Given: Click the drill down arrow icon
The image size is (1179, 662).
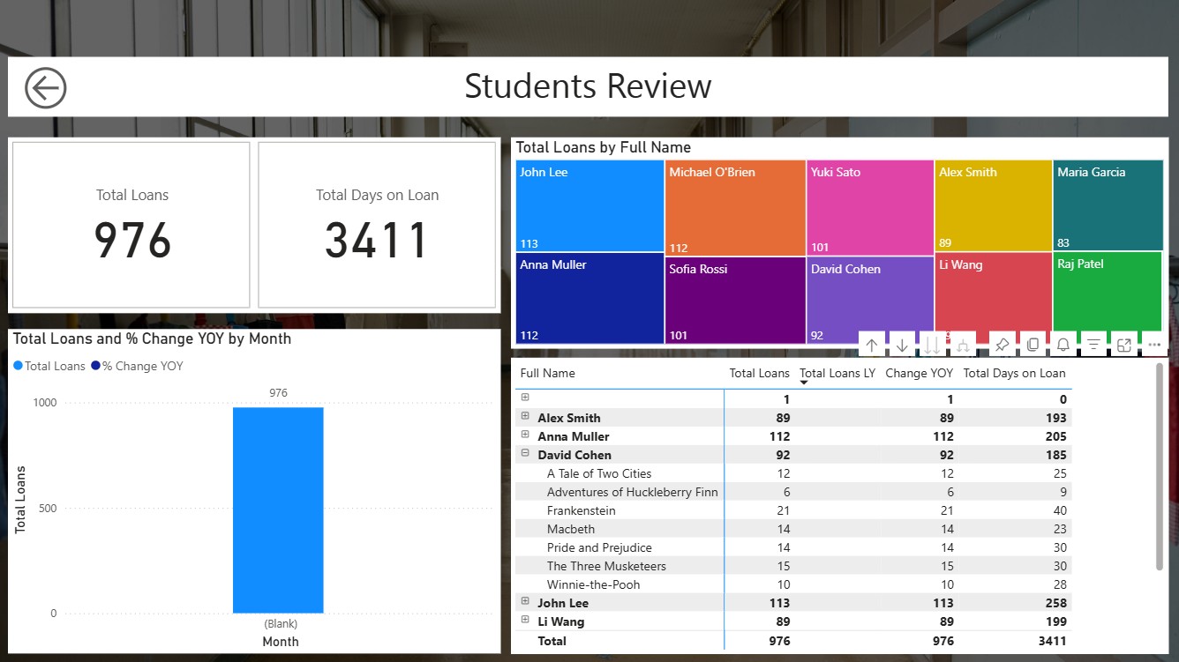Looking at the screenshot, I should 902,346.
